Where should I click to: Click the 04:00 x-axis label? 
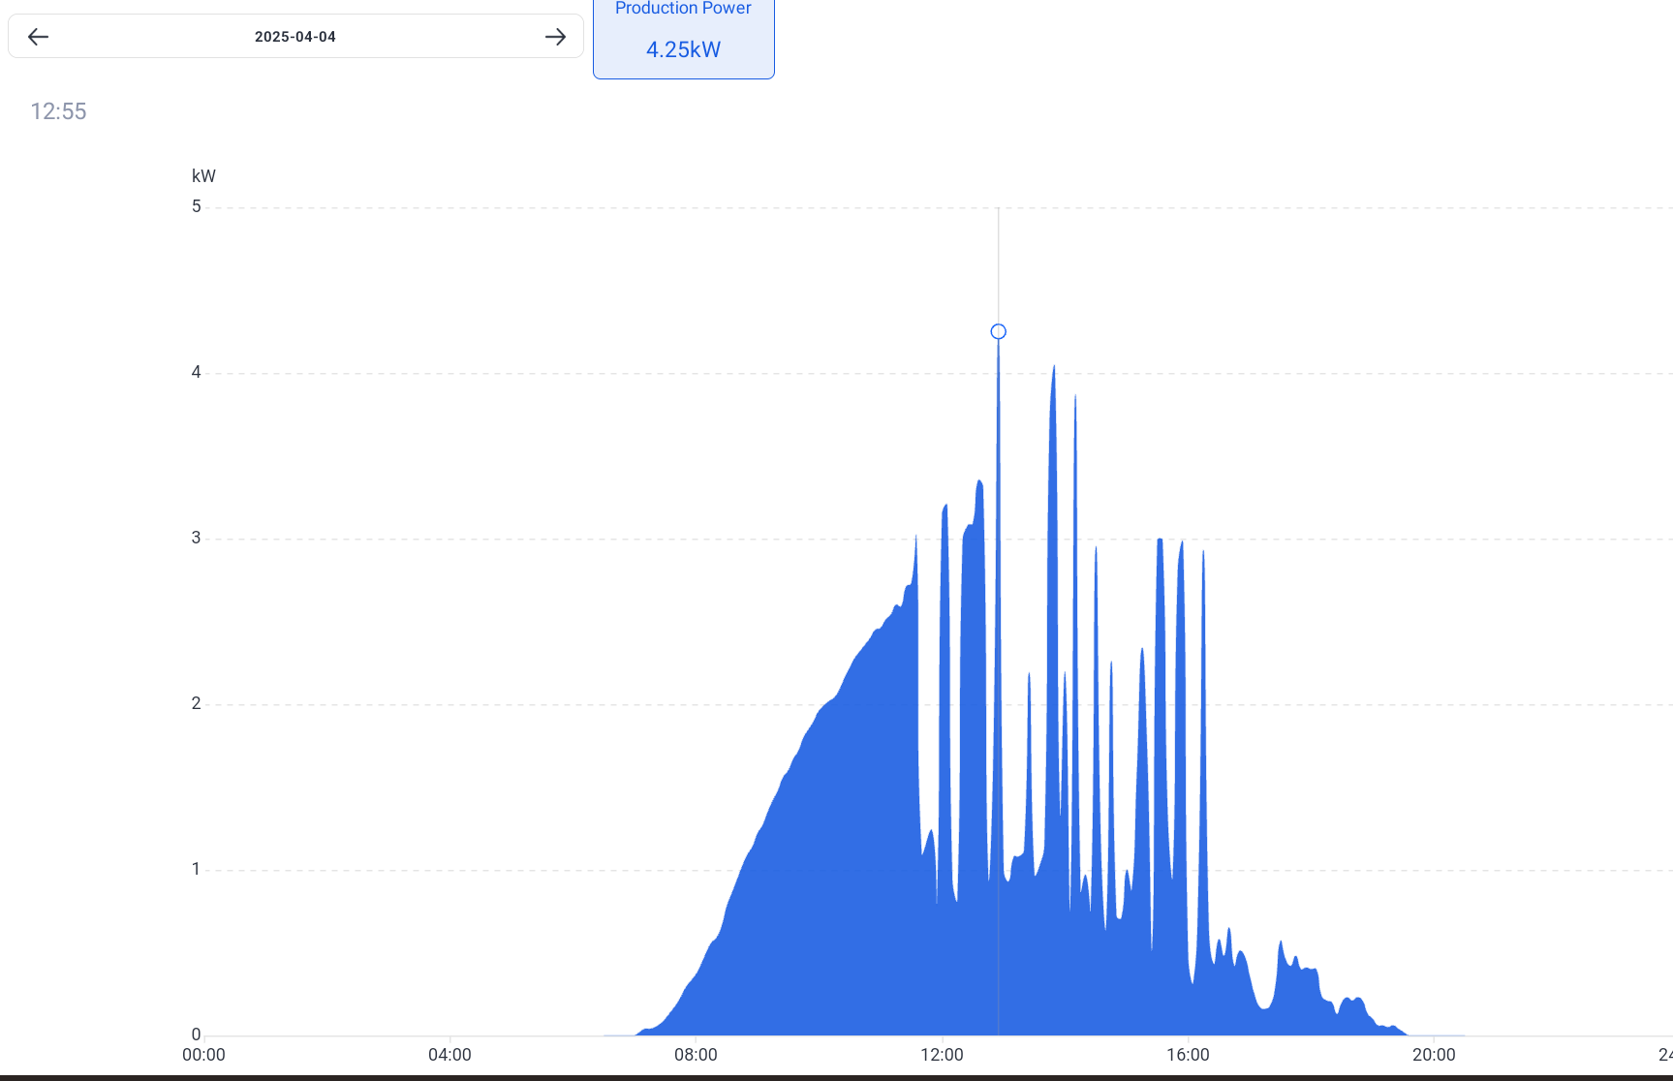click(449, 1055)
